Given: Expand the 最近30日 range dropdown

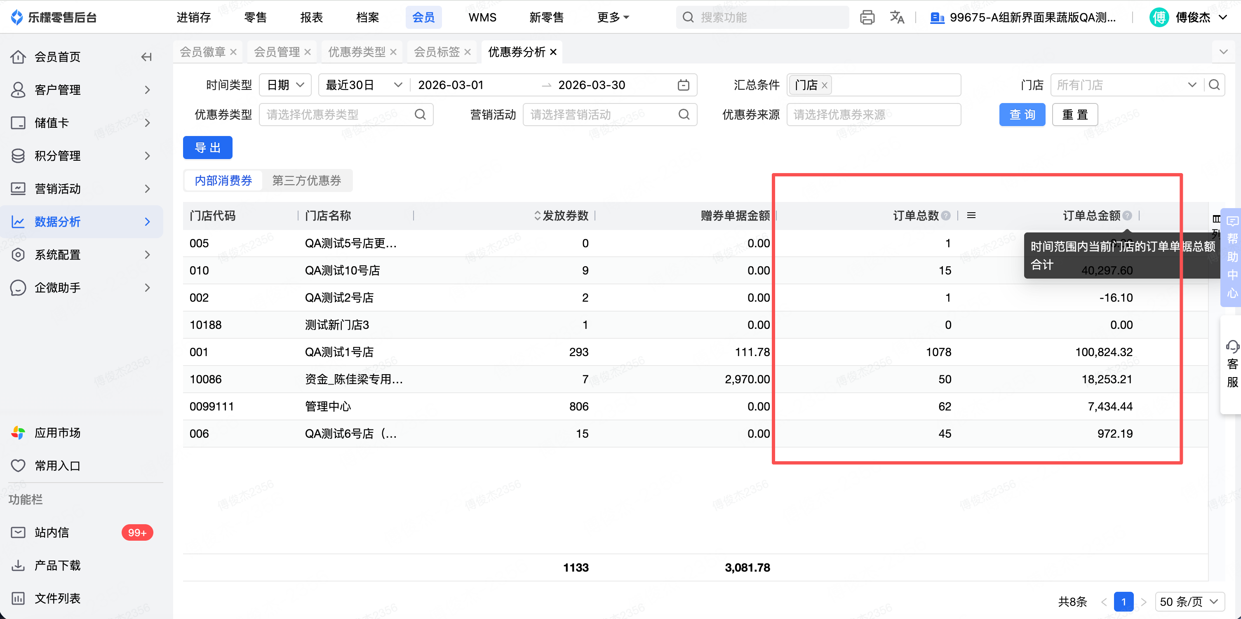Looking at the screenshot, I should [363, 85].
